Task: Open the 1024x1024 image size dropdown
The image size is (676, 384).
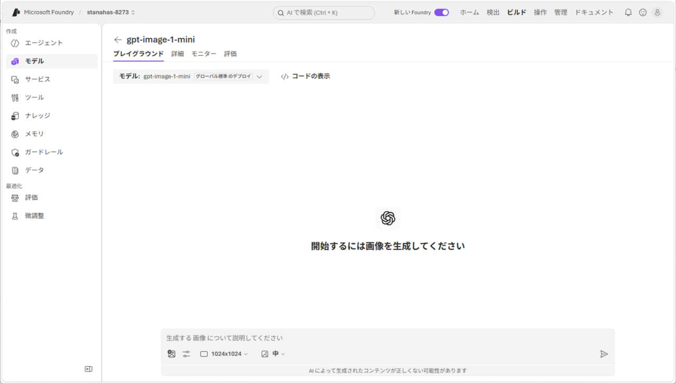Action: click(224, 354)
